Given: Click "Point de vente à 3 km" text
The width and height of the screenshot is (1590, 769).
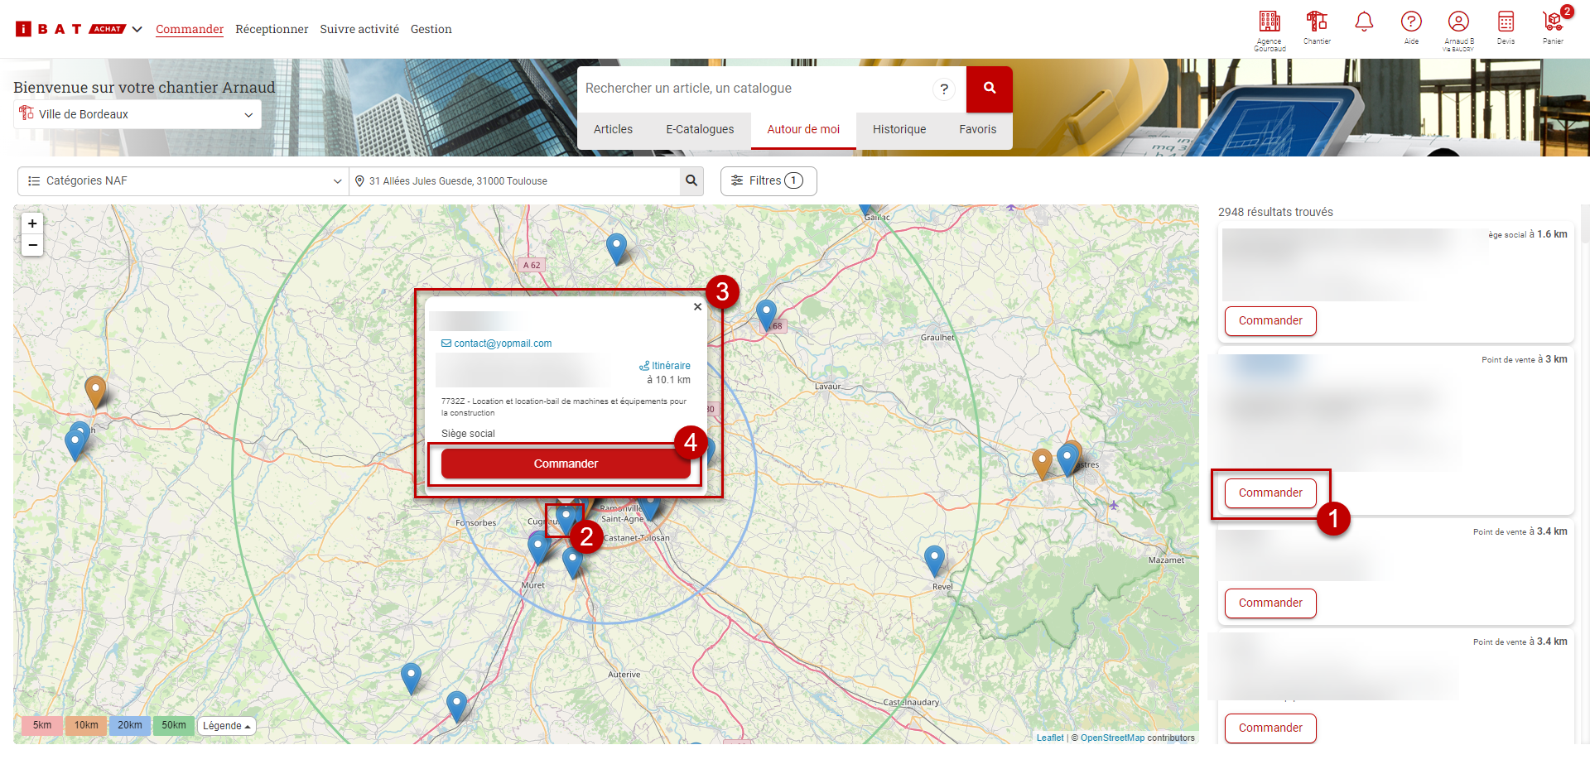Looking at the screenshot, I should click(1525, 359).
